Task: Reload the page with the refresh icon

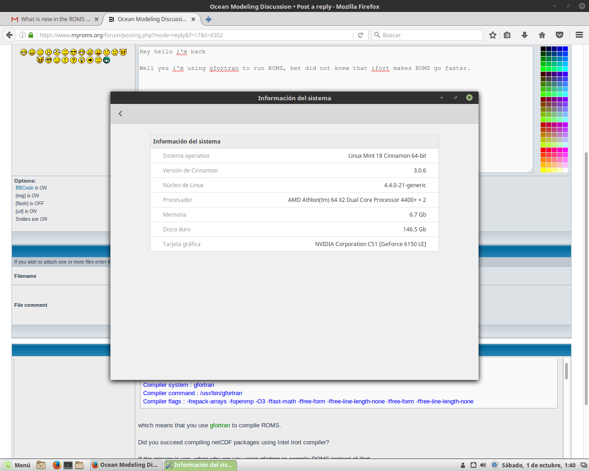Action: [x=360, y=35]
